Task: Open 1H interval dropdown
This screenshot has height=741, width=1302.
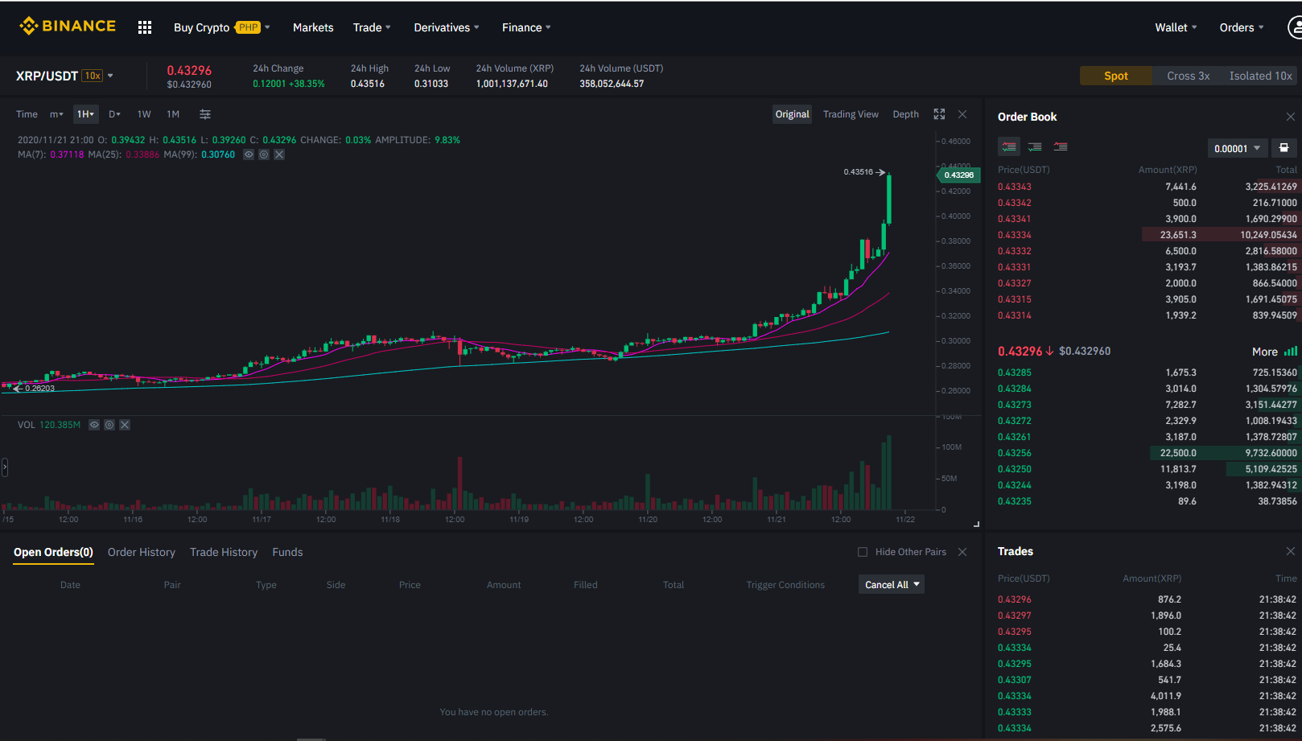Action: tap(85, 114)
